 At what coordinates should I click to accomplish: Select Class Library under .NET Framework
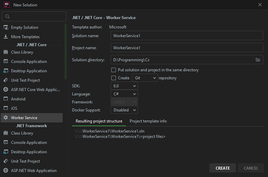coord(32,133)
